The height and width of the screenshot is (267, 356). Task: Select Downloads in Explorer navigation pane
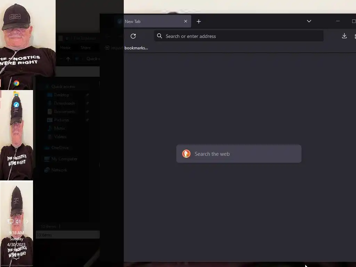64,103
